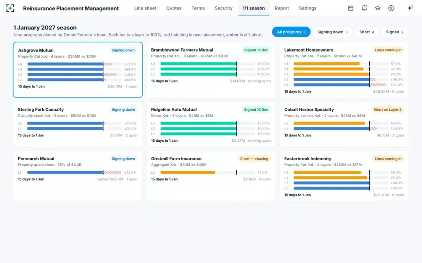Viewport: 422px width, 263px height.
Task: Click "$3.41M · 2 open" text
Action: (x=123, y=135)
